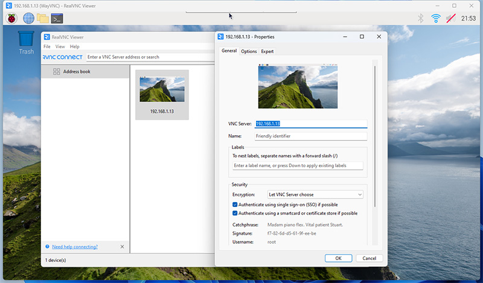Switch to the Options tab
483x283 pixels.
pos(249,51)
